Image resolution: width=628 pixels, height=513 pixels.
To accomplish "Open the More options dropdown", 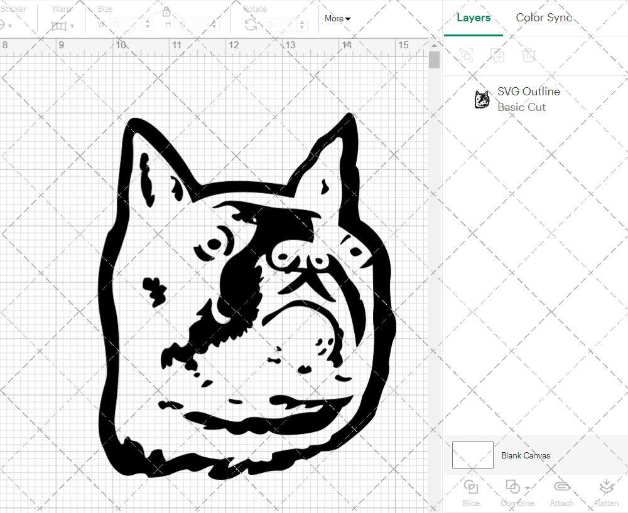I will click(x=337, y=19).
